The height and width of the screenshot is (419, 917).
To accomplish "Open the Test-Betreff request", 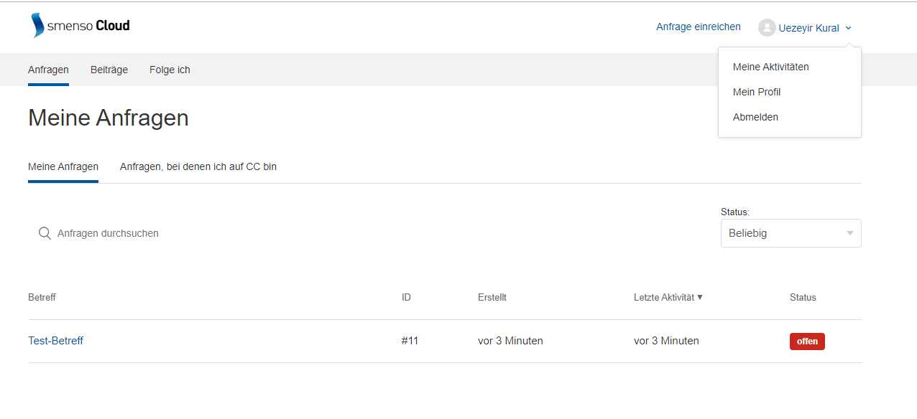I will tap(55, 341).
